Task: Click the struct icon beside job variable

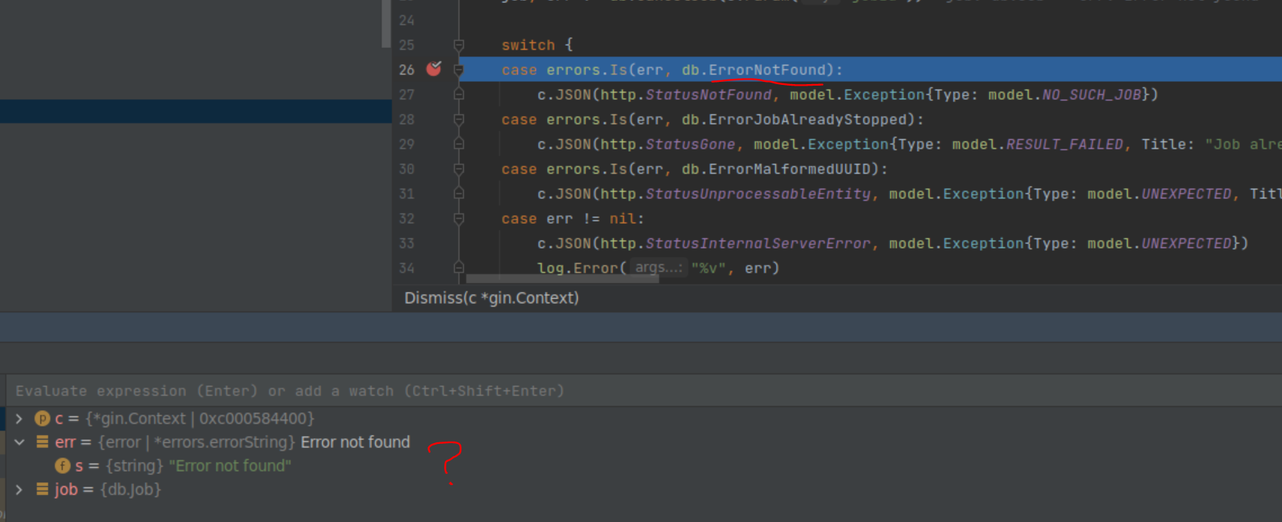Action: tap(42, 490)
